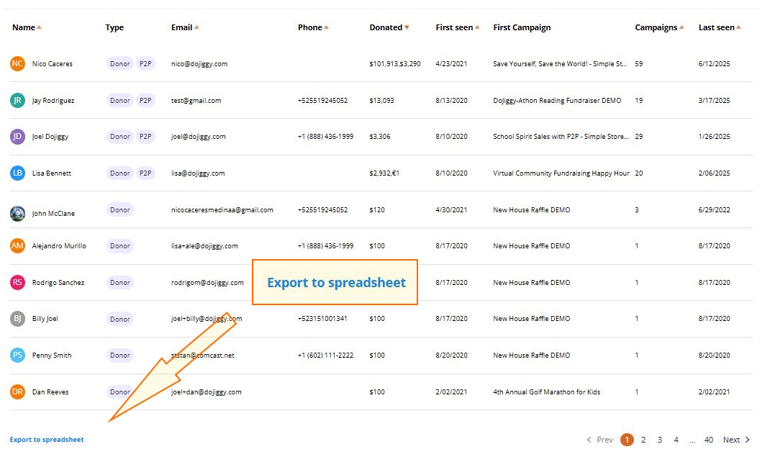
Task: Go to the Next page of donors
Action: [734, 439]
